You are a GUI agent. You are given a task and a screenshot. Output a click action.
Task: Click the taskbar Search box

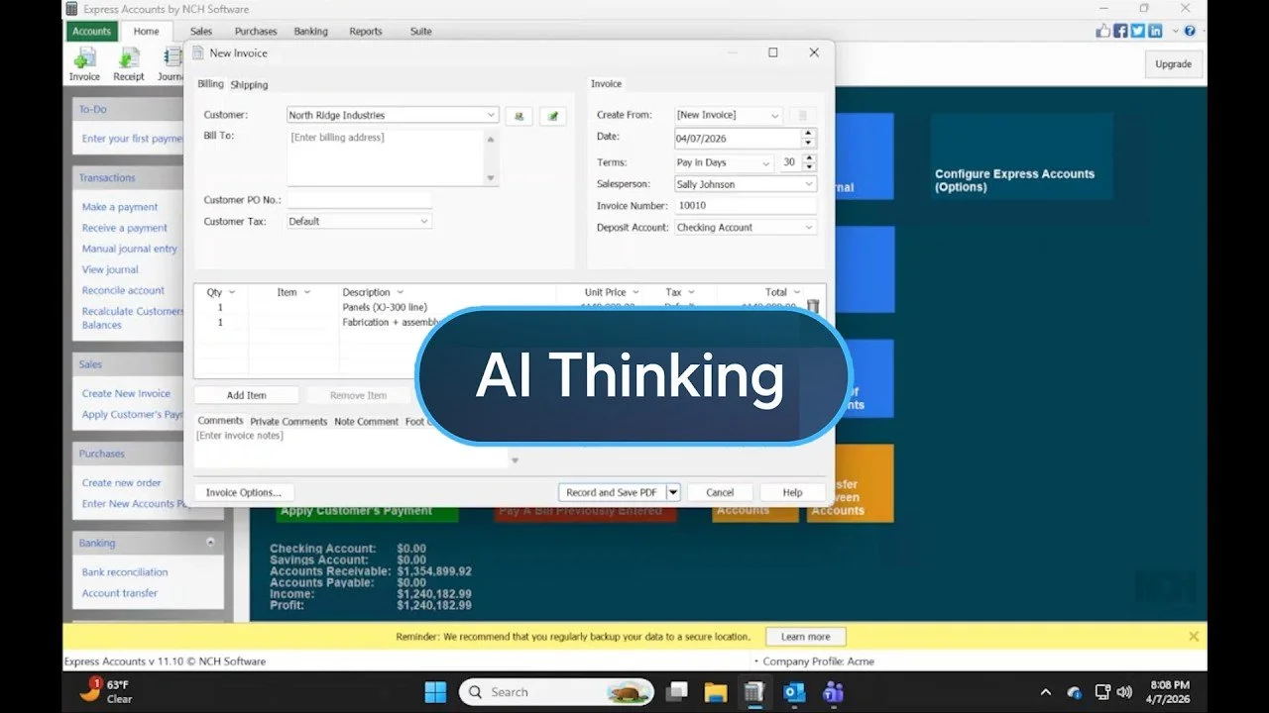[x=556, y=691]
